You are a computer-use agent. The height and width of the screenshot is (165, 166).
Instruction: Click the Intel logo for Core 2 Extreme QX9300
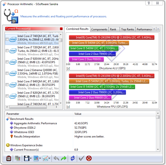click(13, 73)
